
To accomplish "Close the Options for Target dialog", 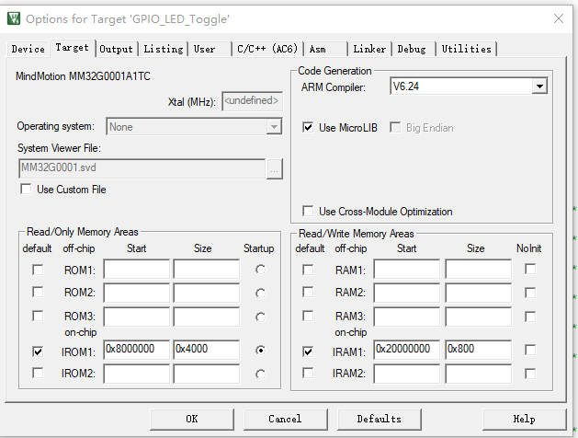I will click(557, 18).
